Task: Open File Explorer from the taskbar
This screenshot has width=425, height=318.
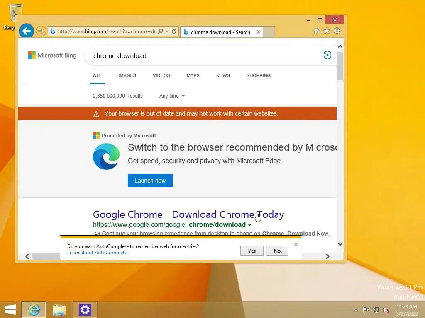Action: tap(59, 310)
